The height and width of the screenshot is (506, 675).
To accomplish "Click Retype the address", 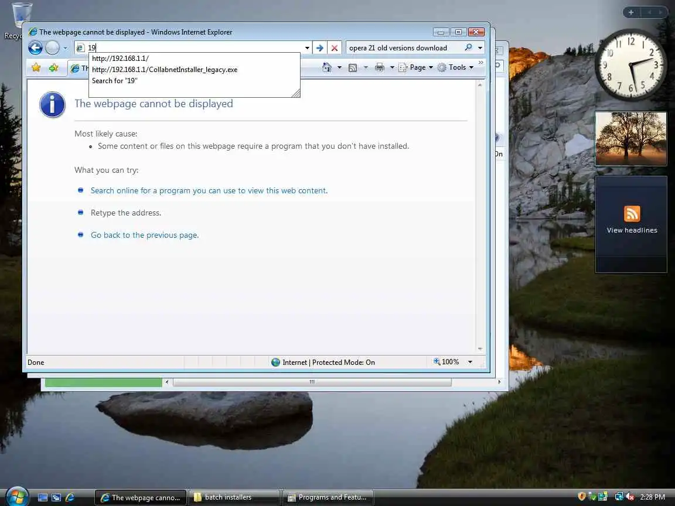I will tap(126, 213).
